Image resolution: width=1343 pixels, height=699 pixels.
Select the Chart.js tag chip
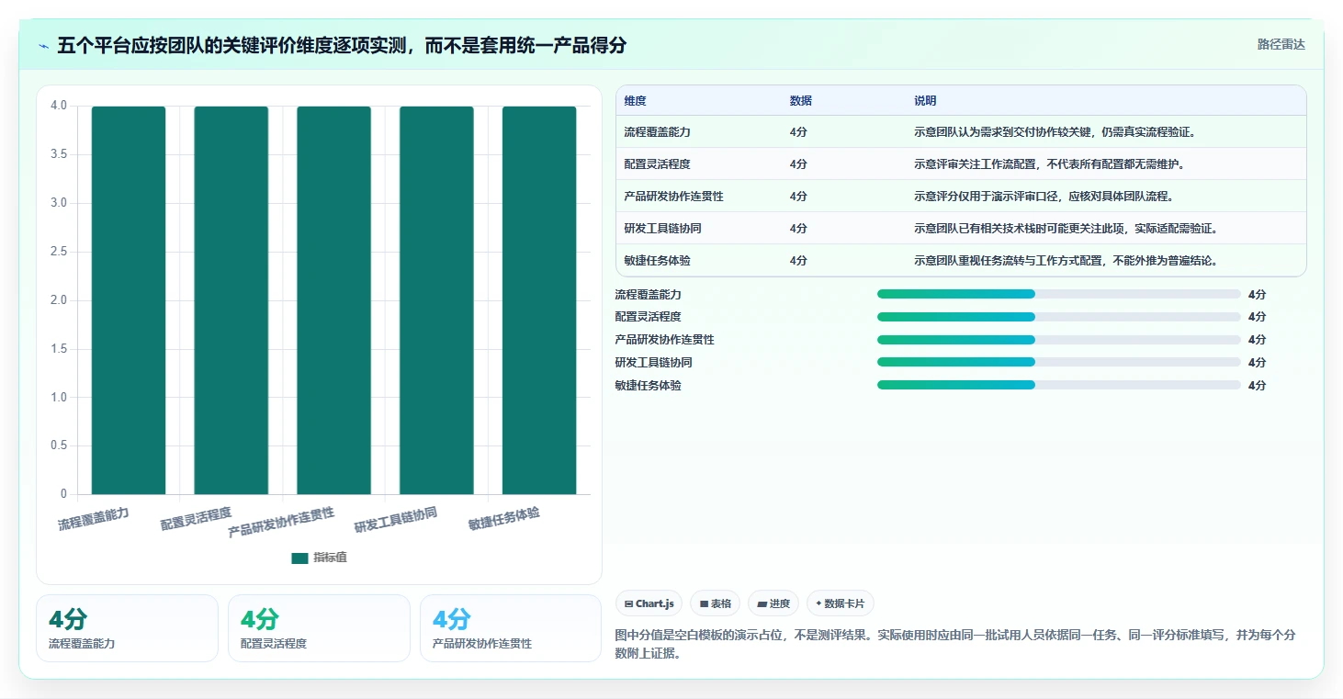coord(649,603)
